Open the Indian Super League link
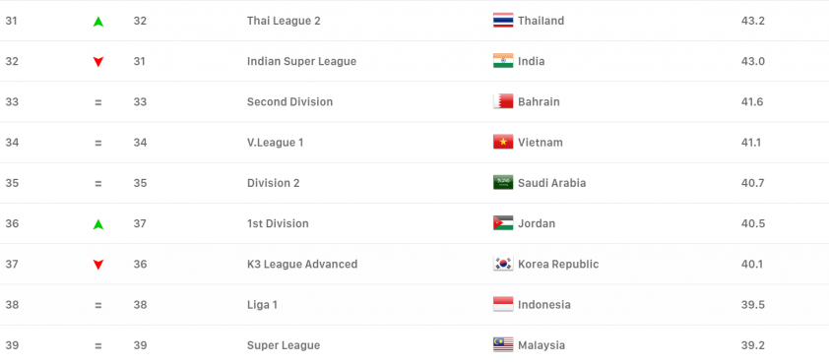829x364 pixels. [x=301, y=61]
